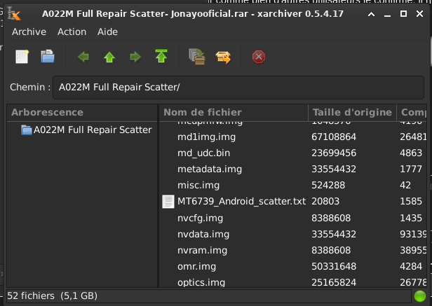This screenshot has height=306, width=432.
Task: Open the Archive menu
Action: [x=29, y=32]
